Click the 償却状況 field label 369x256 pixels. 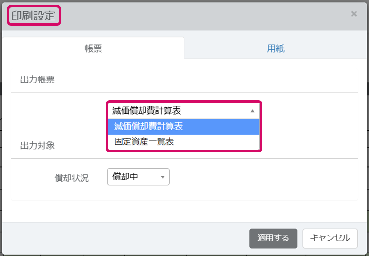click(x=72, y=178)
